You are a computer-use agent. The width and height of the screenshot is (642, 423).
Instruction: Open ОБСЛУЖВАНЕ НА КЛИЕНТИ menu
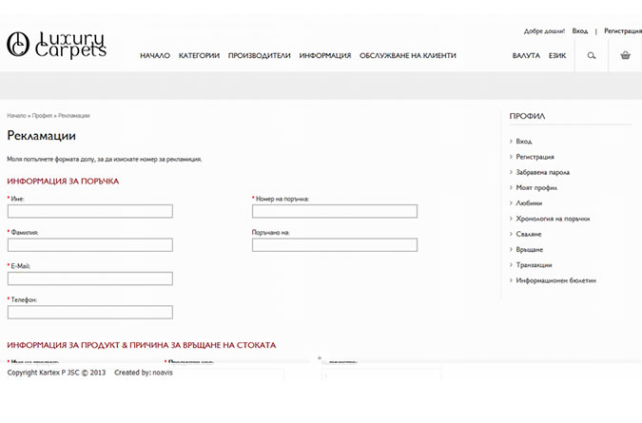(x=408, y=56)
